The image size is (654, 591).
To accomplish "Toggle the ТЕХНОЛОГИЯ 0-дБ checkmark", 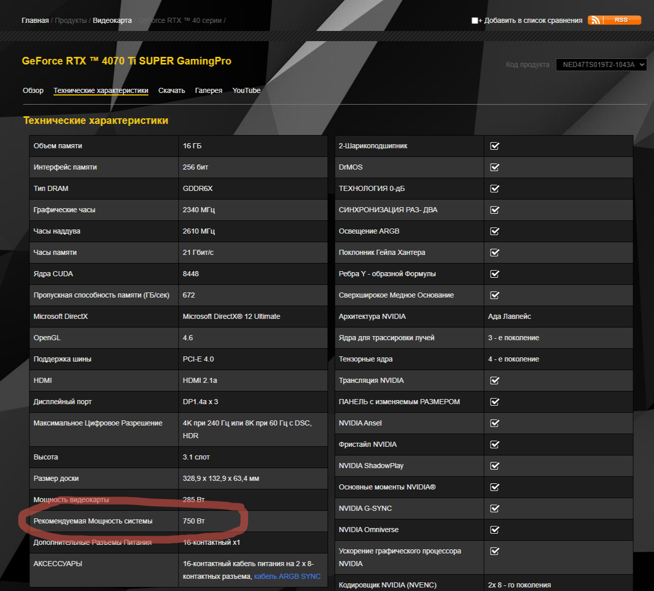I will pos(495,189).
